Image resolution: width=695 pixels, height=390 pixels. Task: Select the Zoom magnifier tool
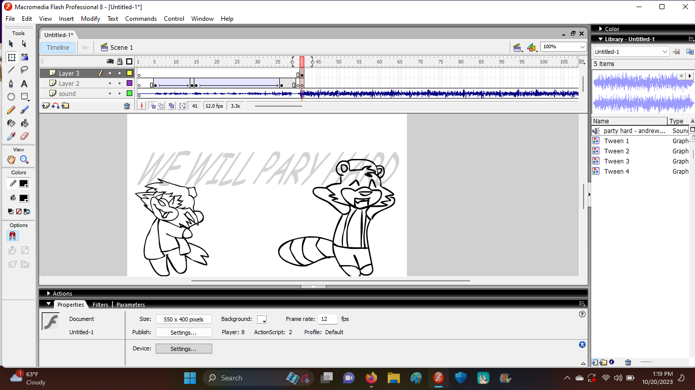point(24,159)
